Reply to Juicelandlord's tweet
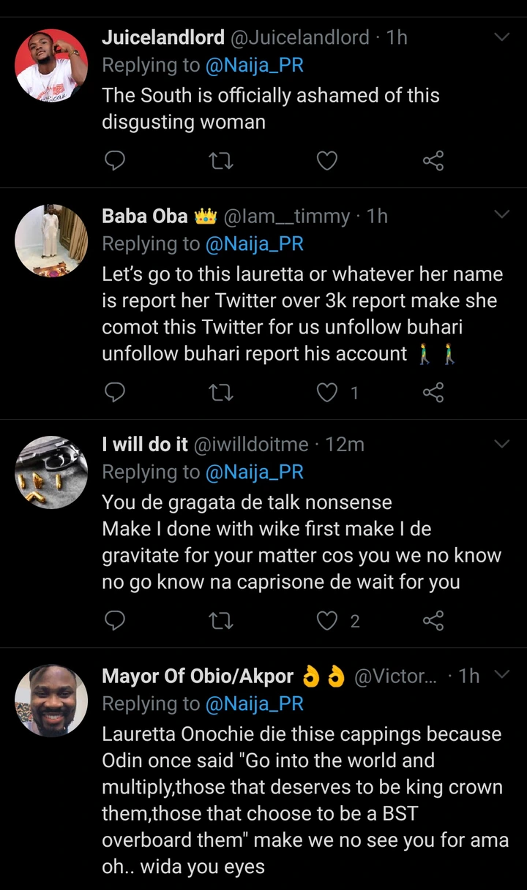This screenshot has height=890, width=527. (115, 160)
